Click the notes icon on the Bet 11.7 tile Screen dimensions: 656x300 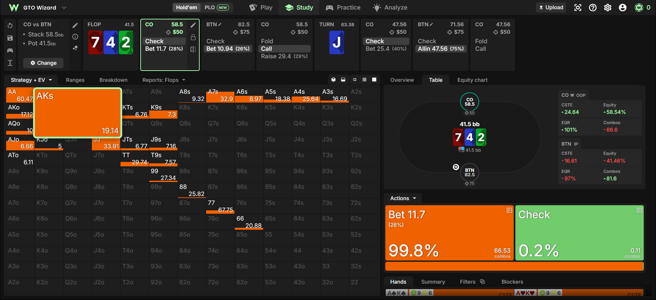[x=509, y=210]
